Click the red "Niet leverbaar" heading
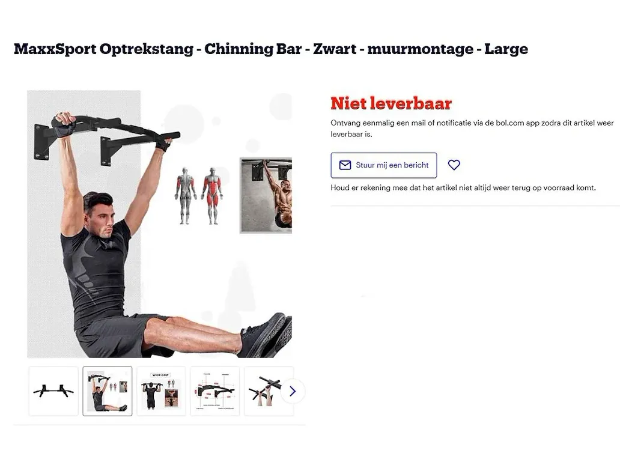 tap(391, 103)
